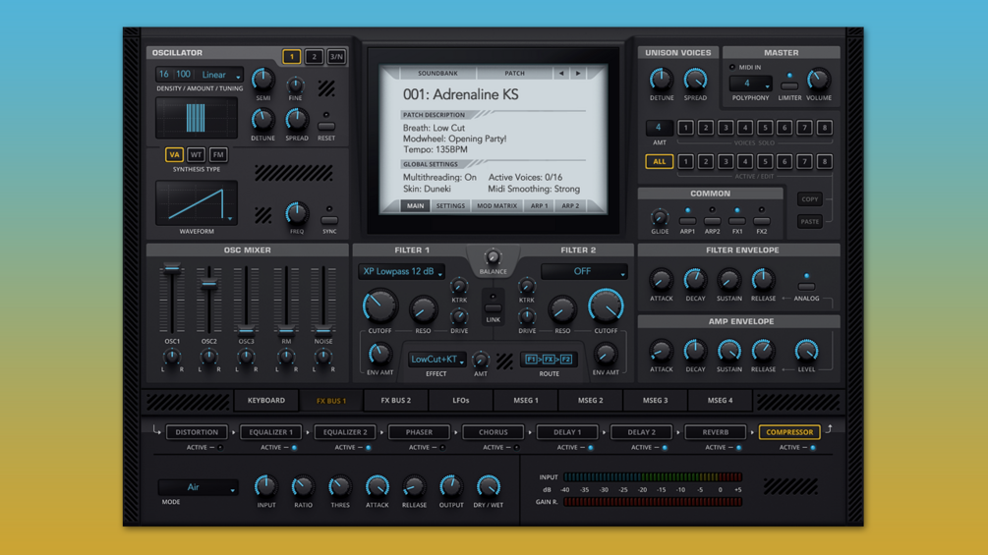Click the Unison Voices SPREAD knob
This screenshot has height=555, width=988.
(695, 80)
